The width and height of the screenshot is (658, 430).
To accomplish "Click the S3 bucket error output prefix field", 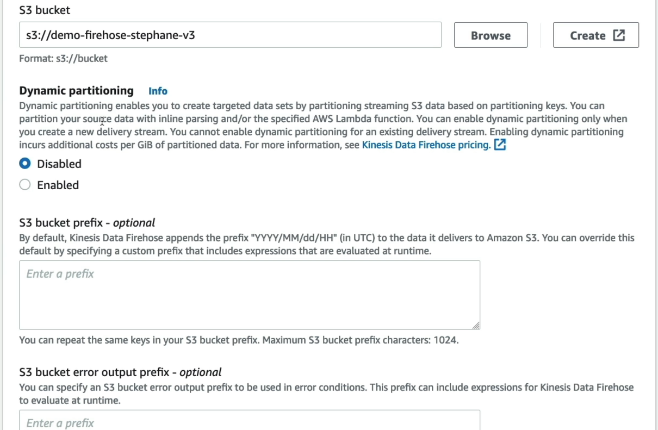I will (250, 420).
